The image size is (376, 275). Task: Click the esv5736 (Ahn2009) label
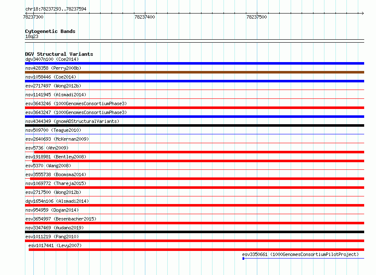click(47, 148)
